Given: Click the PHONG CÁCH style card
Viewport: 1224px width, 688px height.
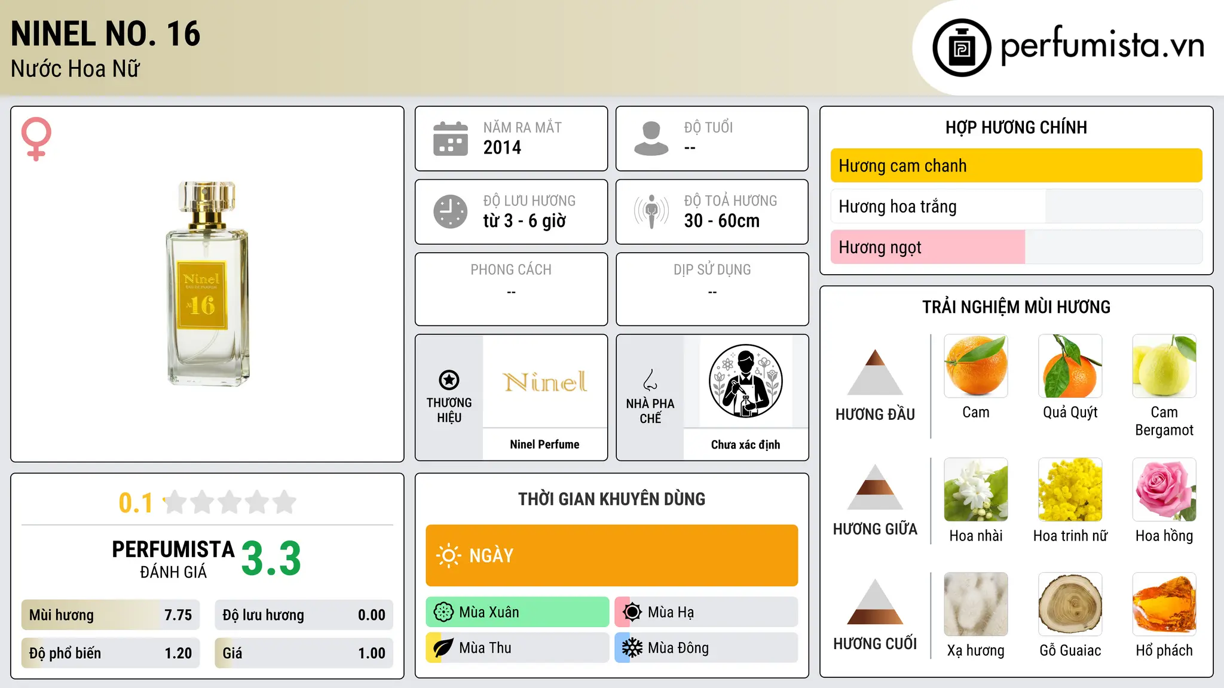Looking at the screenshot, I should point(511,289).
